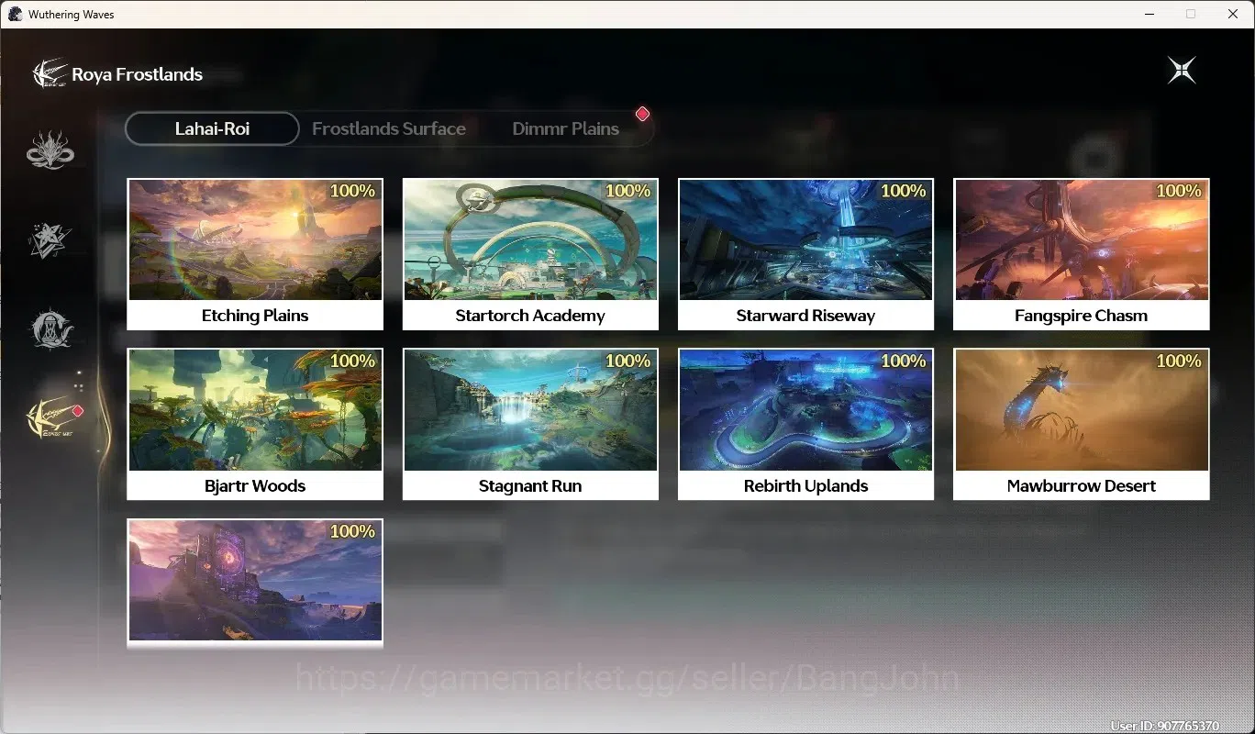Select the Roya Frostlands emblem in the sidebar

click(x=50, y=417)
